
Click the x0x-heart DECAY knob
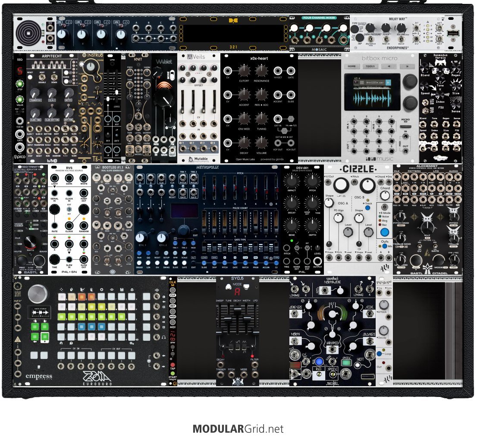tap(244, 143)
